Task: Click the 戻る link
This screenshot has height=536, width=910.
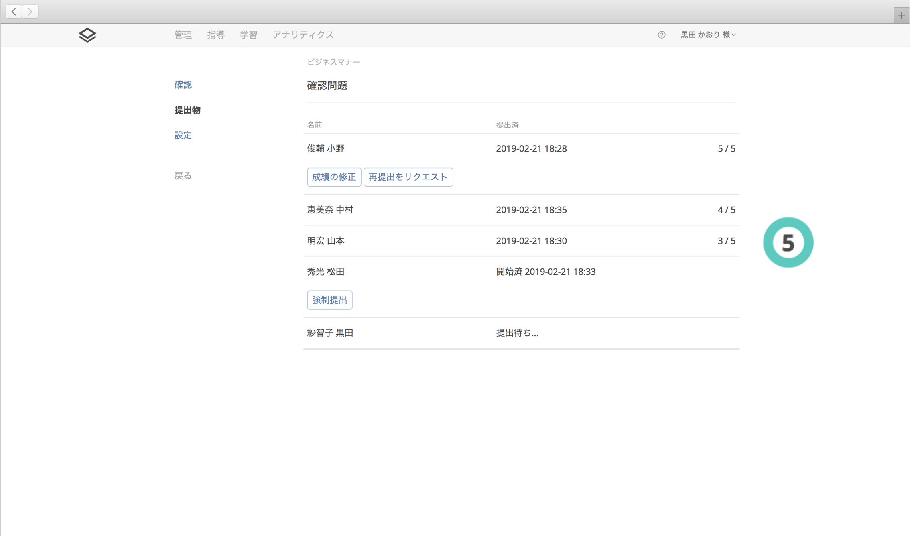Action: coord(183,176)
